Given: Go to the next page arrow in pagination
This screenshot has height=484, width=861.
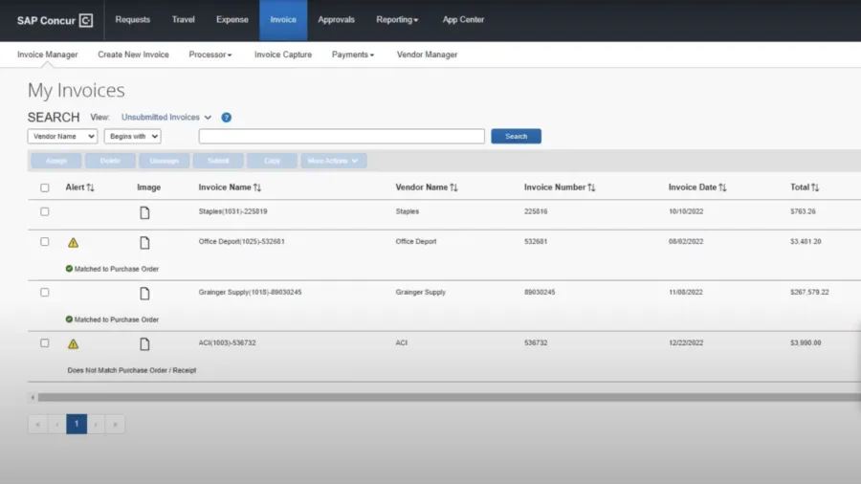Looking at the screenshot, I should (x=96, y=424).
